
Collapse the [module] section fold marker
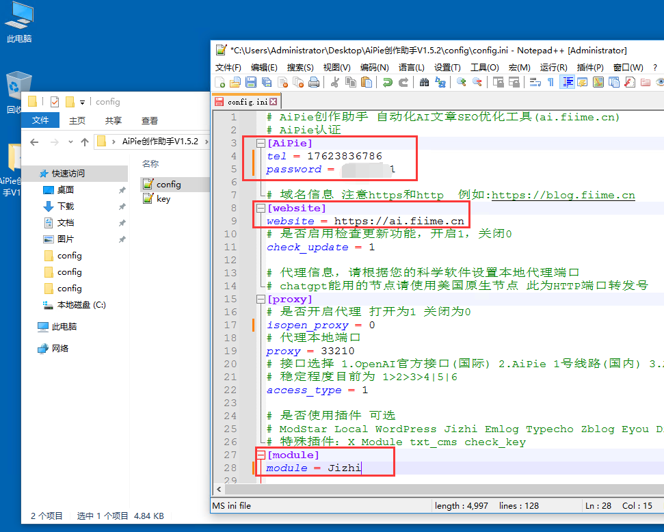pyautogui.click(x=261, y=455)
